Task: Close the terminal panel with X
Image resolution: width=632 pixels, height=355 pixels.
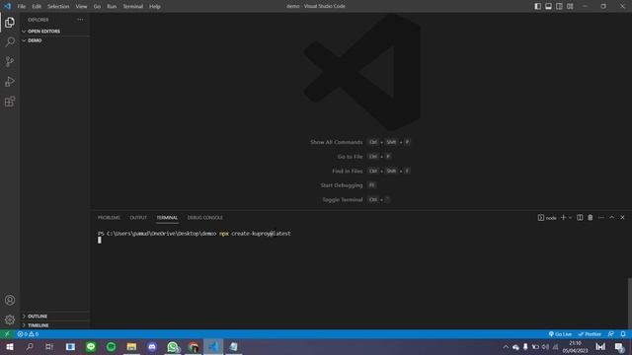Action: pos(622,217)
